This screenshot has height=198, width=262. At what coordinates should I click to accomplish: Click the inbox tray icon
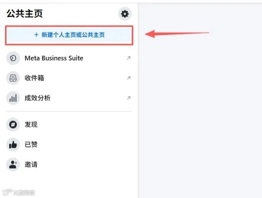tap(13, 78)
